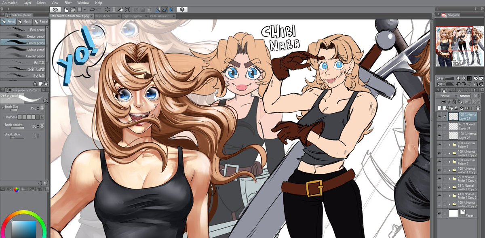Select the Mechanical pencil sub tool group

(x=24, y=21)
